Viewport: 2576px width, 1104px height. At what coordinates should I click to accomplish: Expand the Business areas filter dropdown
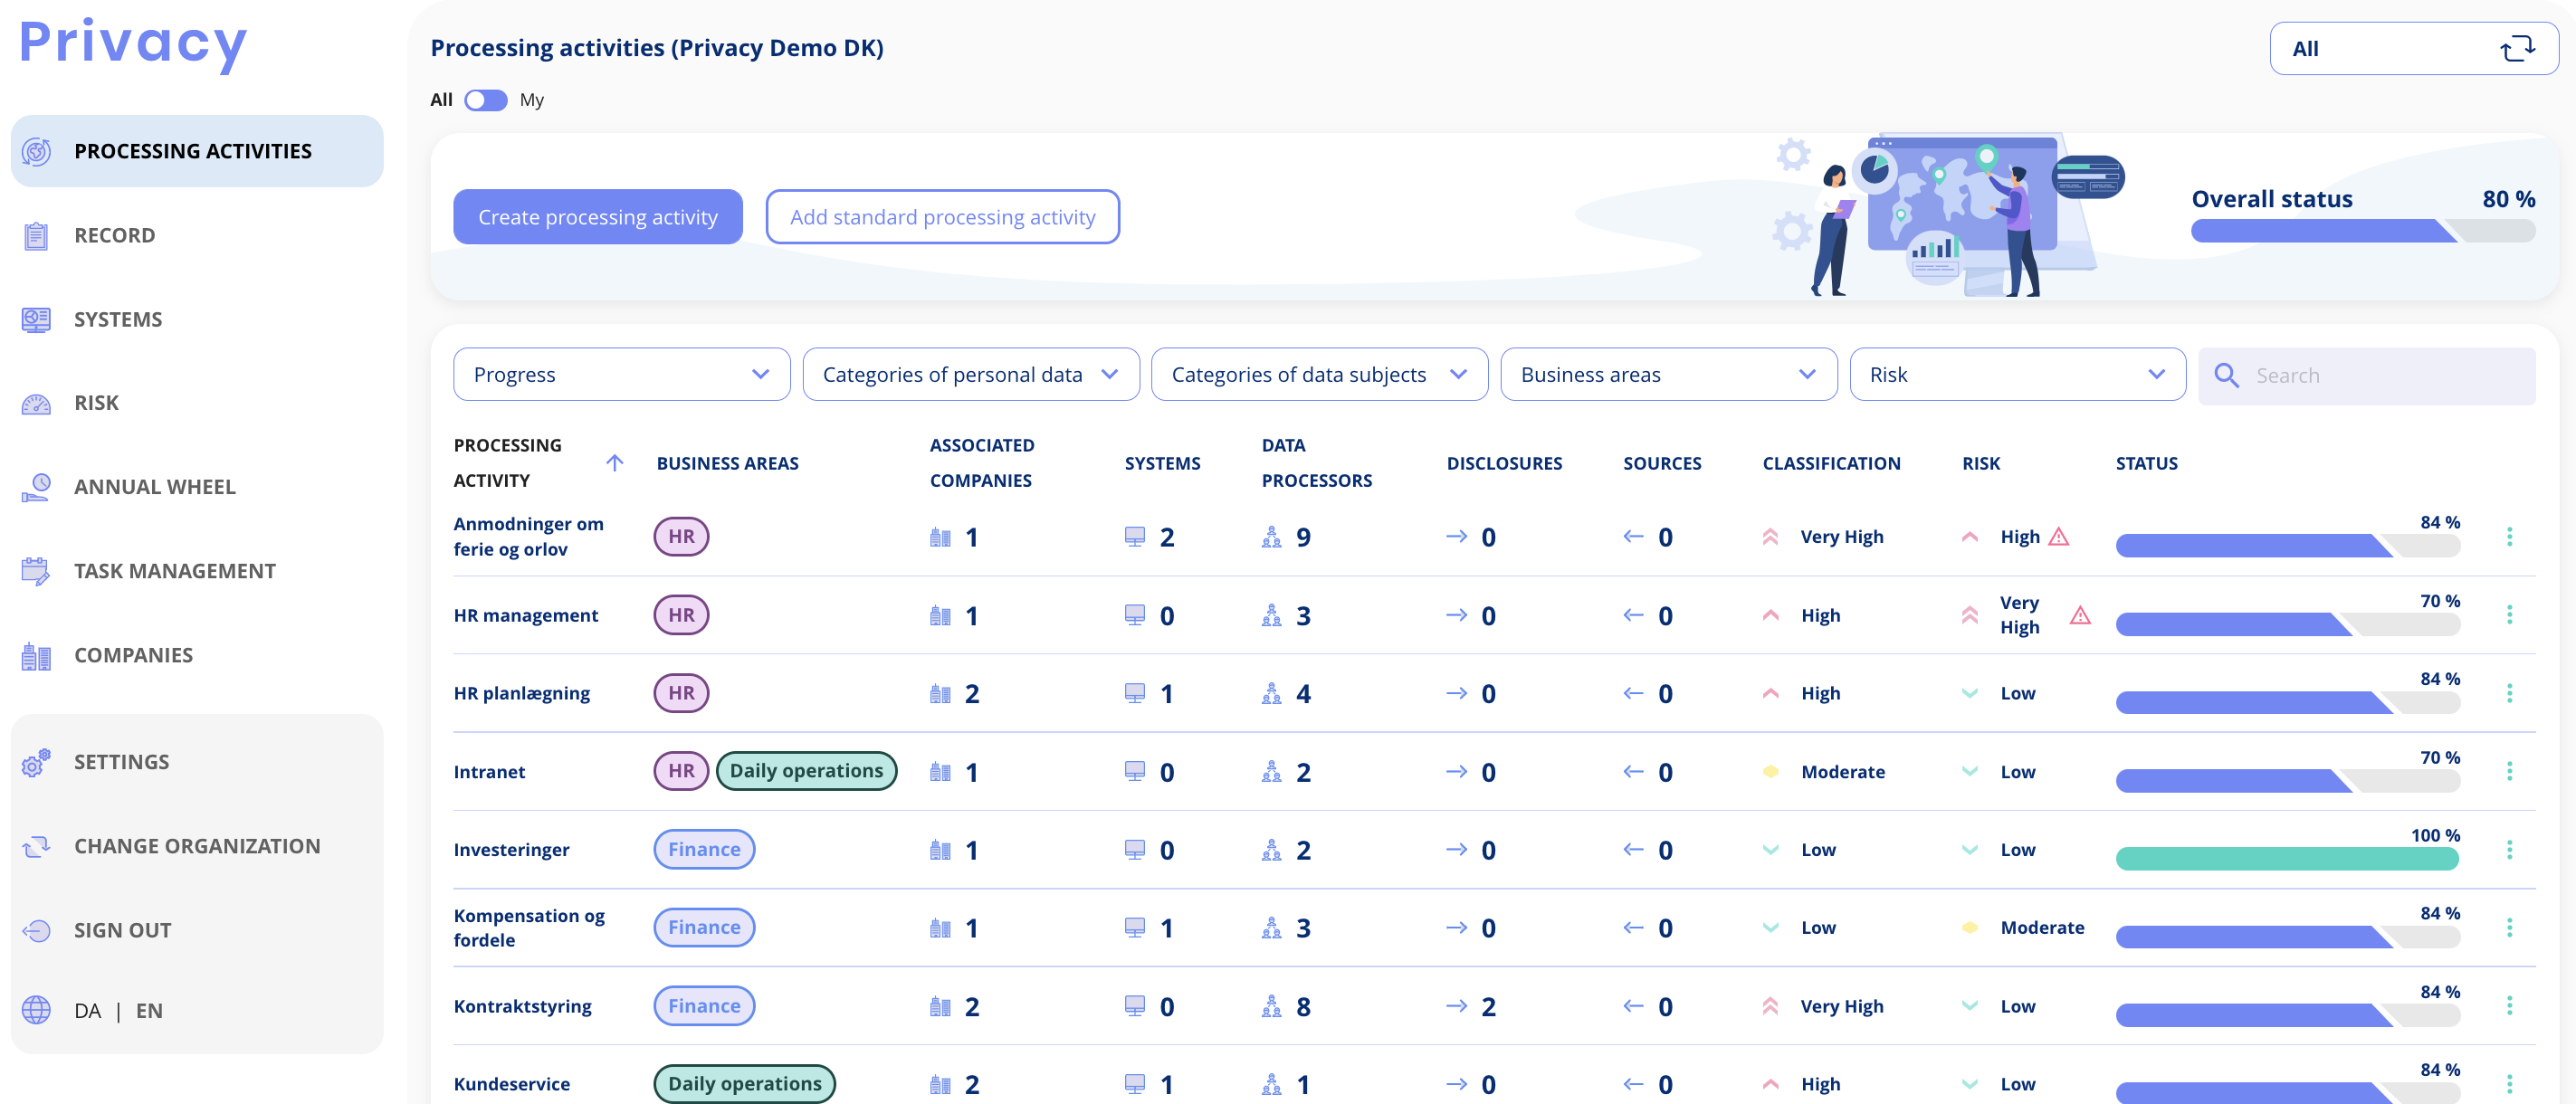pos(1668,375)
